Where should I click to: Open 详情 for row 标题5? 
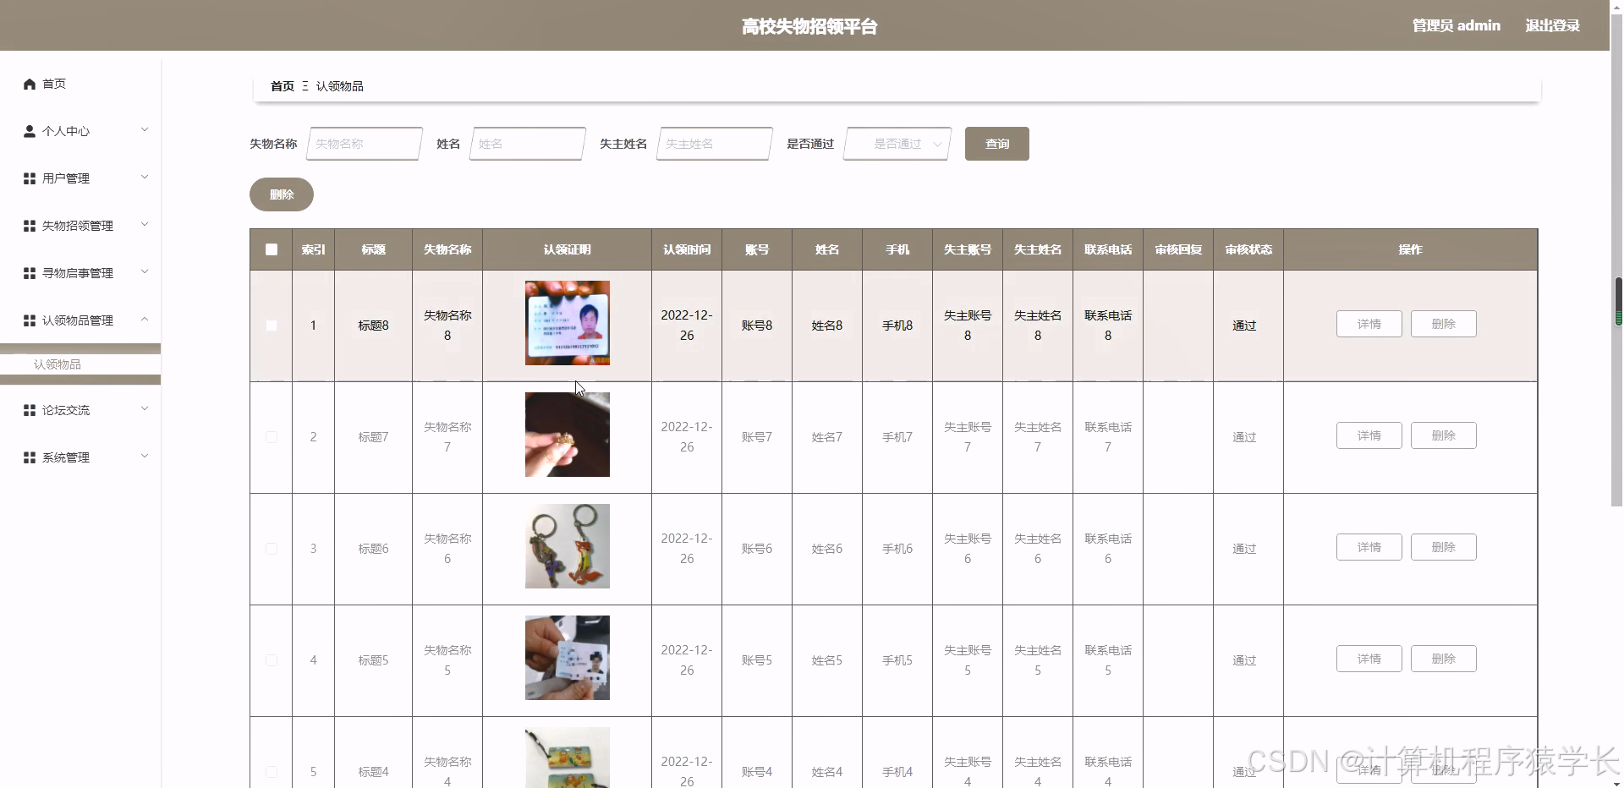point(1369,659)
